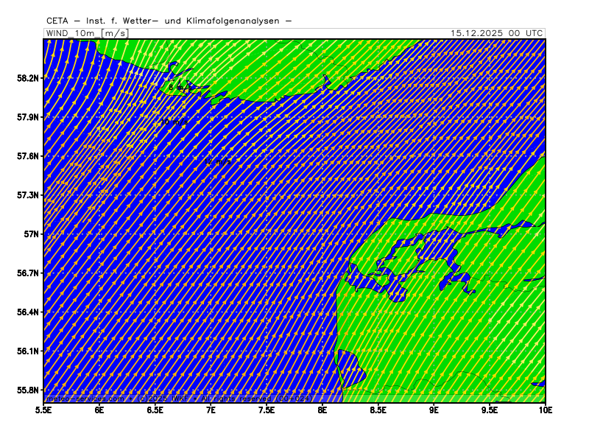Click the 6.5E longitude axis label
This screenshot has width=589, height=442.
tap(155, 409)
